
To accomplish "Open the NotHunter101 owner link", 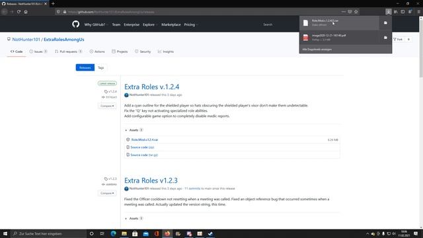I will click(26, 40).
